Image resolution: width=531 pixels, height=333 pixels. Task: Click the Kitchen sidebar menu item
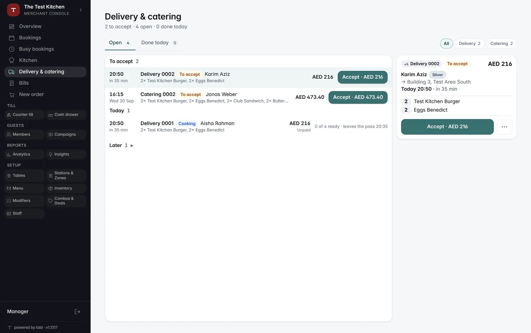tap(45, 61)
